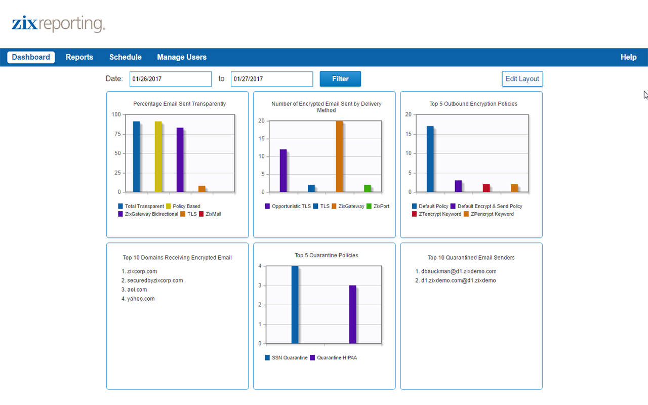This screenshot has width=648, height=405.
Task: Click the tall orange ZixGateway bar
Action: click(339, 156)
